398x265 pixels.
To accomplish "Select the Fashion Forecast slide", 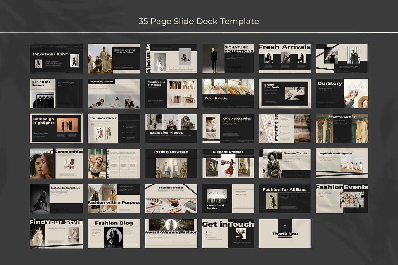I will 171,199.
